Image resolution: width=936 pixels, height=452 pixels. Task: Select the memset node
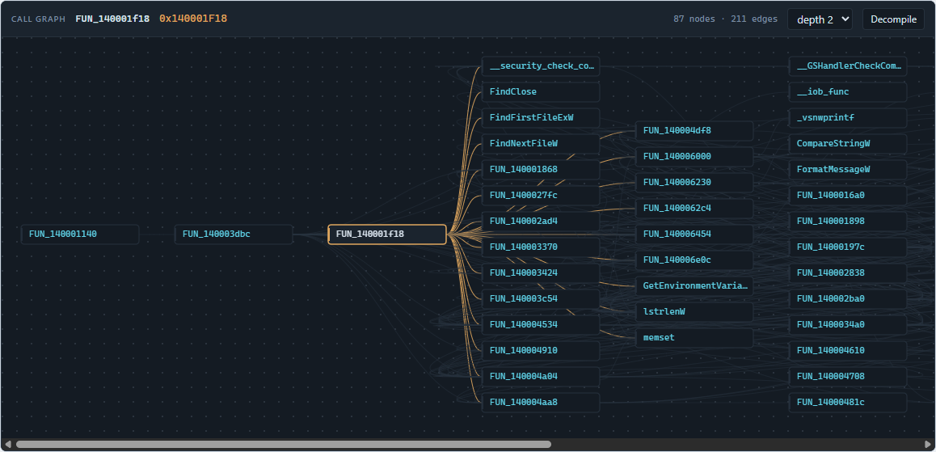(694, 337)
